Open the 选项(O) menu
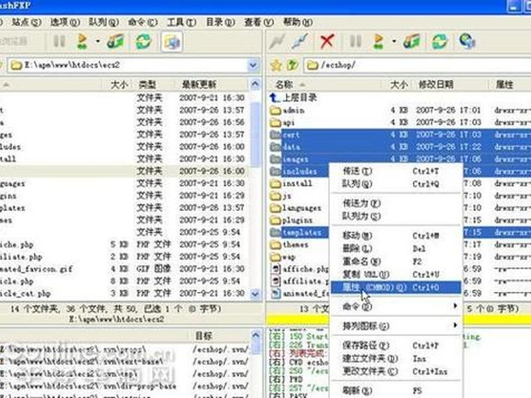The height and width of the screenshot is (398, 531). click(64, 23)
